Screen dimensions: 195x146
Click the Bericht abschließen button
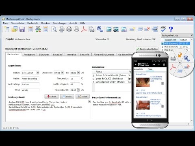(x=147, y=49)
